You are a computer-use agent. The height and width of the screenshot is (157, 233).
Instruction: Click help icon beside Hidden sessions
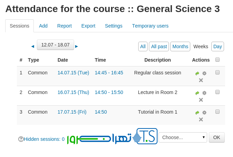(x=21, y=139)
